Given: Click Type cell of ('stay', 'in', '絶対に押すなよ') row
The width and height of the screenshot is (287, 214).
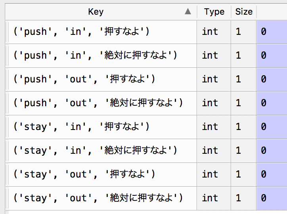Looking at the screenshot, I should tap(214, 151).
